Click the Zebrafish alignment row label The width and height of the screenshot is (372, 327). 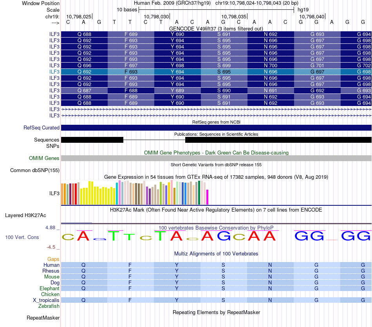pos(49,306)
